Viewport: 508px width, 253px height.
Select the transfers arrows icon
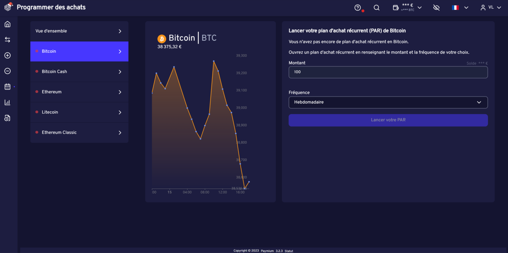point(7,40)
